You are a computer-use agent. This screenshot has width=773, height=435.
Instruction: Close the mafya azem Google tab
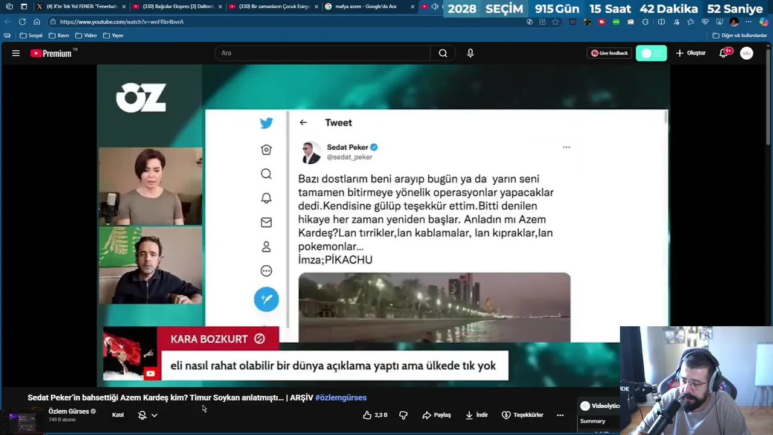[412, 7]
